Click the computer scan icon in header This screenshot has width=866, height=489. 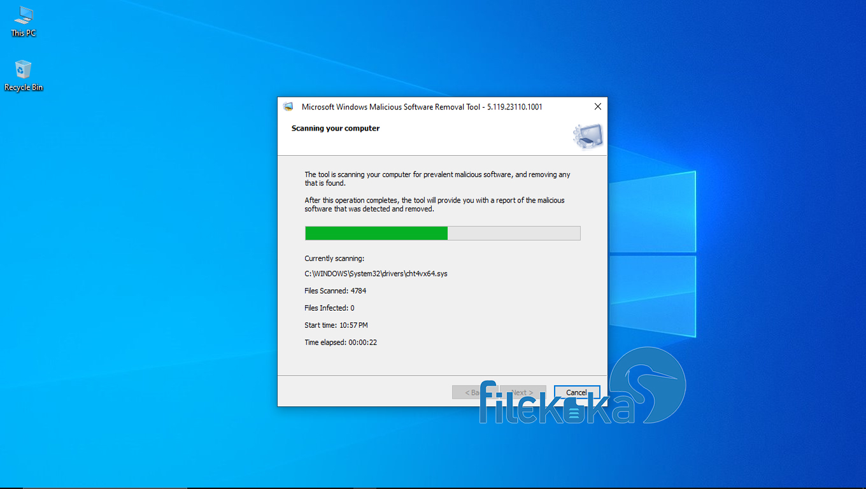pyautogui.click(x=588, y=136)
